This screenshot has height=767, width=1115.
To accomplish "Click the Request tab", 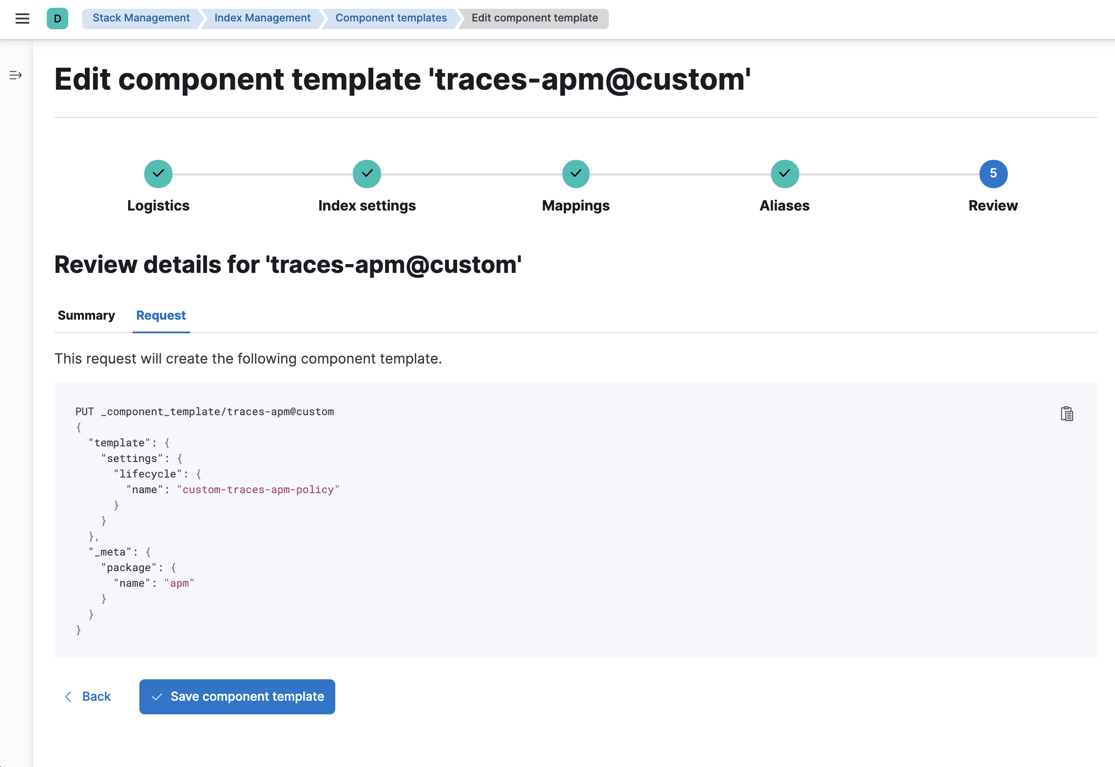I will (160, 315).
